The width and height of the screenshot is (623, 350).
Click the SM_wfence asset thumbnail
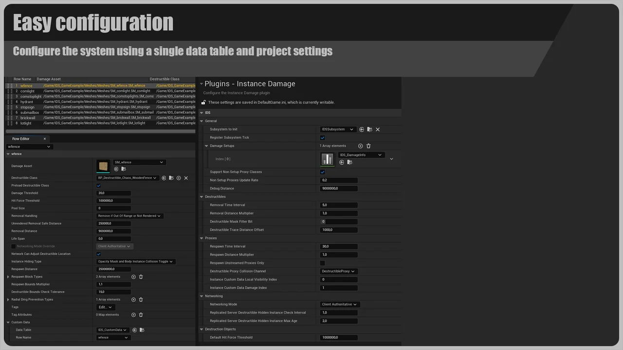(103, 166)
